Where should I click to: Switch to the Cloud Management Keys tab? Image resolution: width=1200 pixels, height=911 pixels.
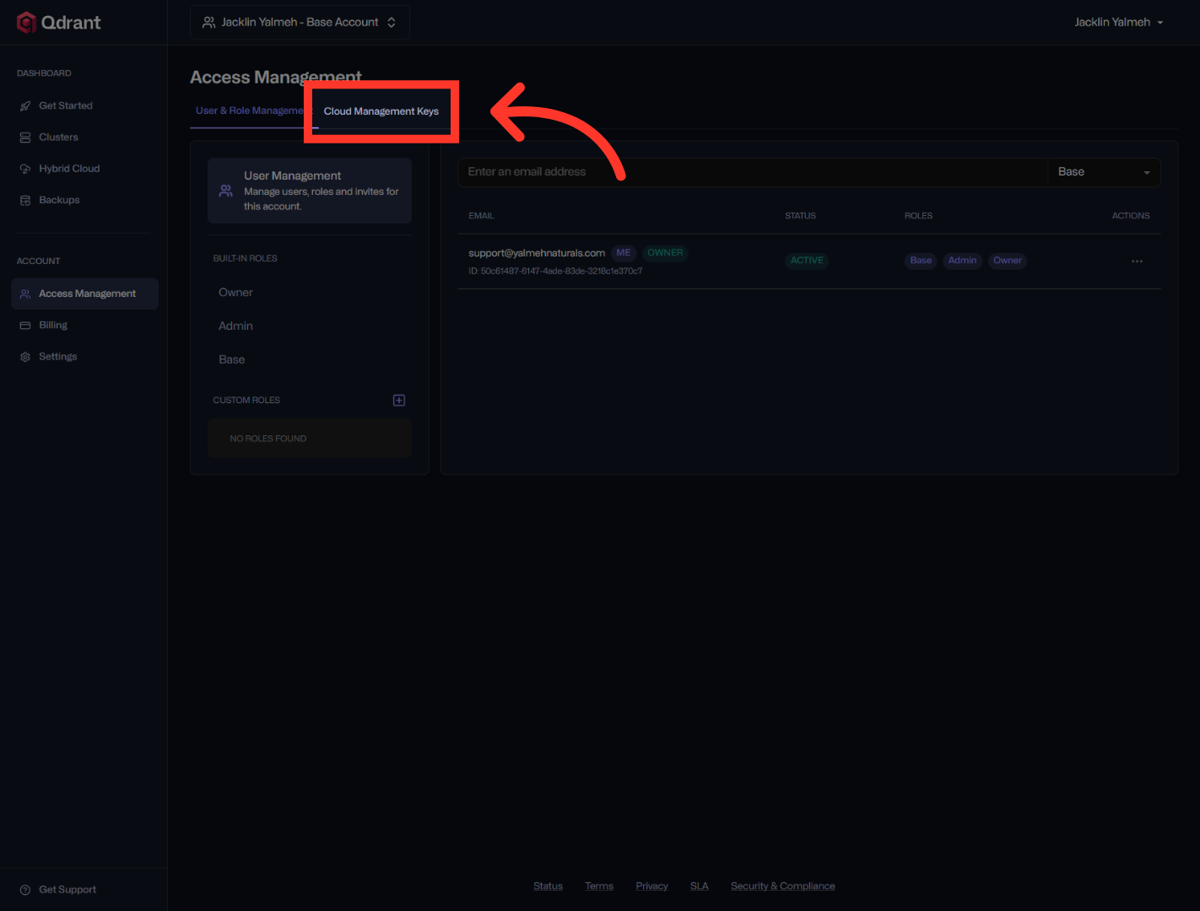pyautogui.click(x=381, y=111)
